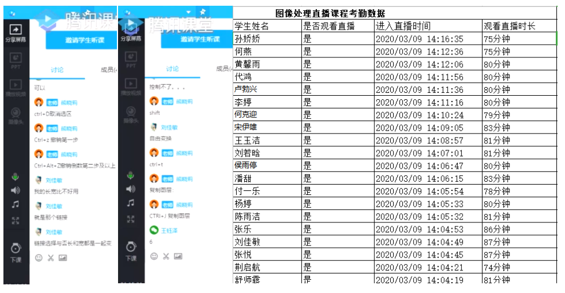
Task: Open 成员 tab in right panel
Action: click(x=223, y=69)
